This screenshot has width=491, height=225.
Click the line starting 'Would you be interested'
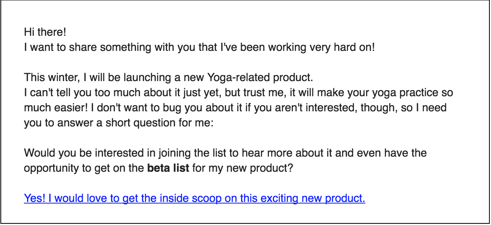coord(225,153)
